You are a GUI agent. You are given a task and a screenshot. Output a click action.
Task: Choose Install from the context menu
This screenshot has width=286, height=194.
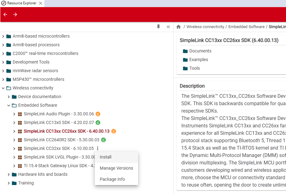pyautogui.click(x=105, y=157)
